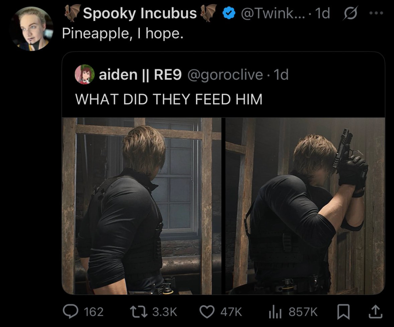
Task: Click the "aiden || RE9" display name
Action: [140, 74]
